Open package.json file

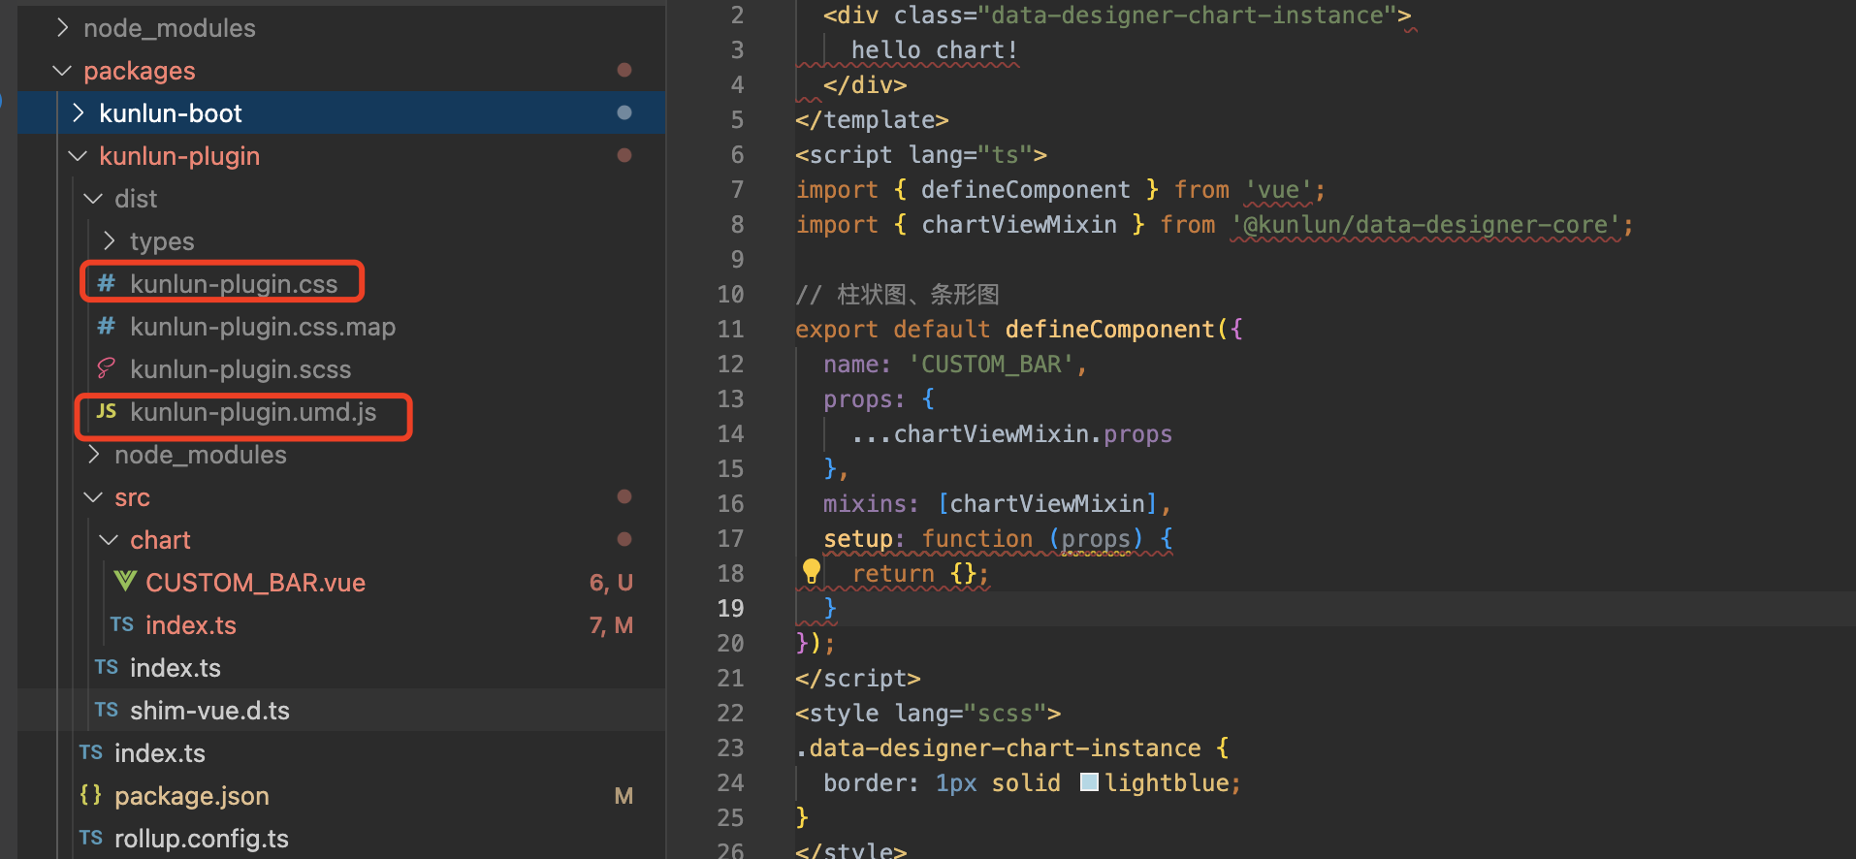pos(192,796)
